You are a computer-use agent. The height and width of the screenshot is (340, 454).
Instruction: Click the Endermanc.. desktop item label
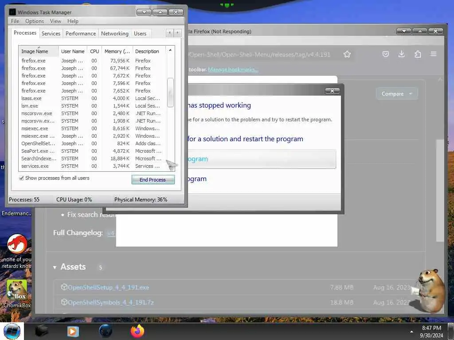(16, 213)
